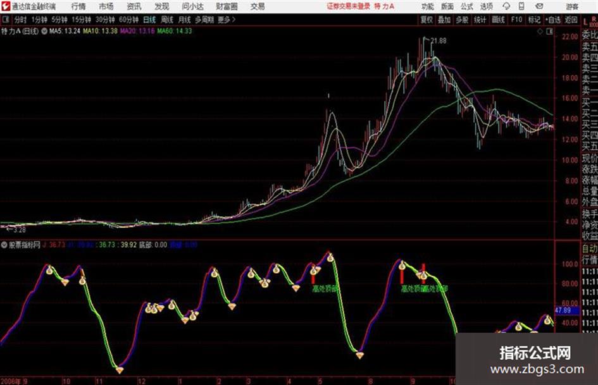598x385 pixels.
Task: Open the F10 company info button
Action: pos(516,20)
